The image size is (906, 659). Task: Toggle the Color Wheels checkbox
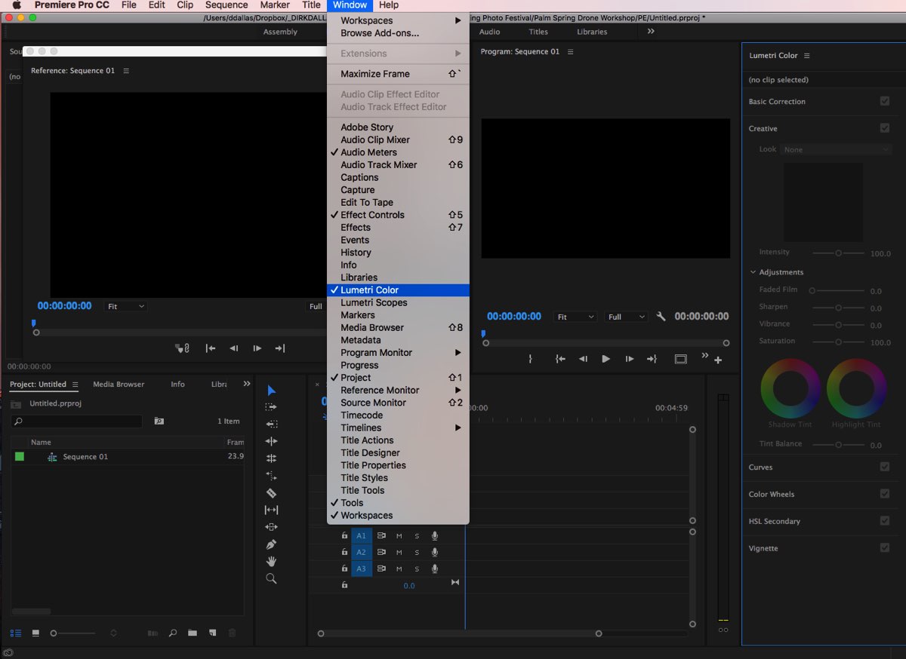click(x=885, y=494)
